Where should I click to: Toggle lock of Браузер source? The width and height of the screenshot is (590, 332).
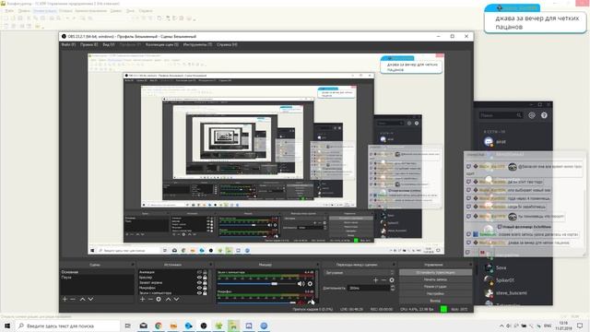click(x=205, y=278)
